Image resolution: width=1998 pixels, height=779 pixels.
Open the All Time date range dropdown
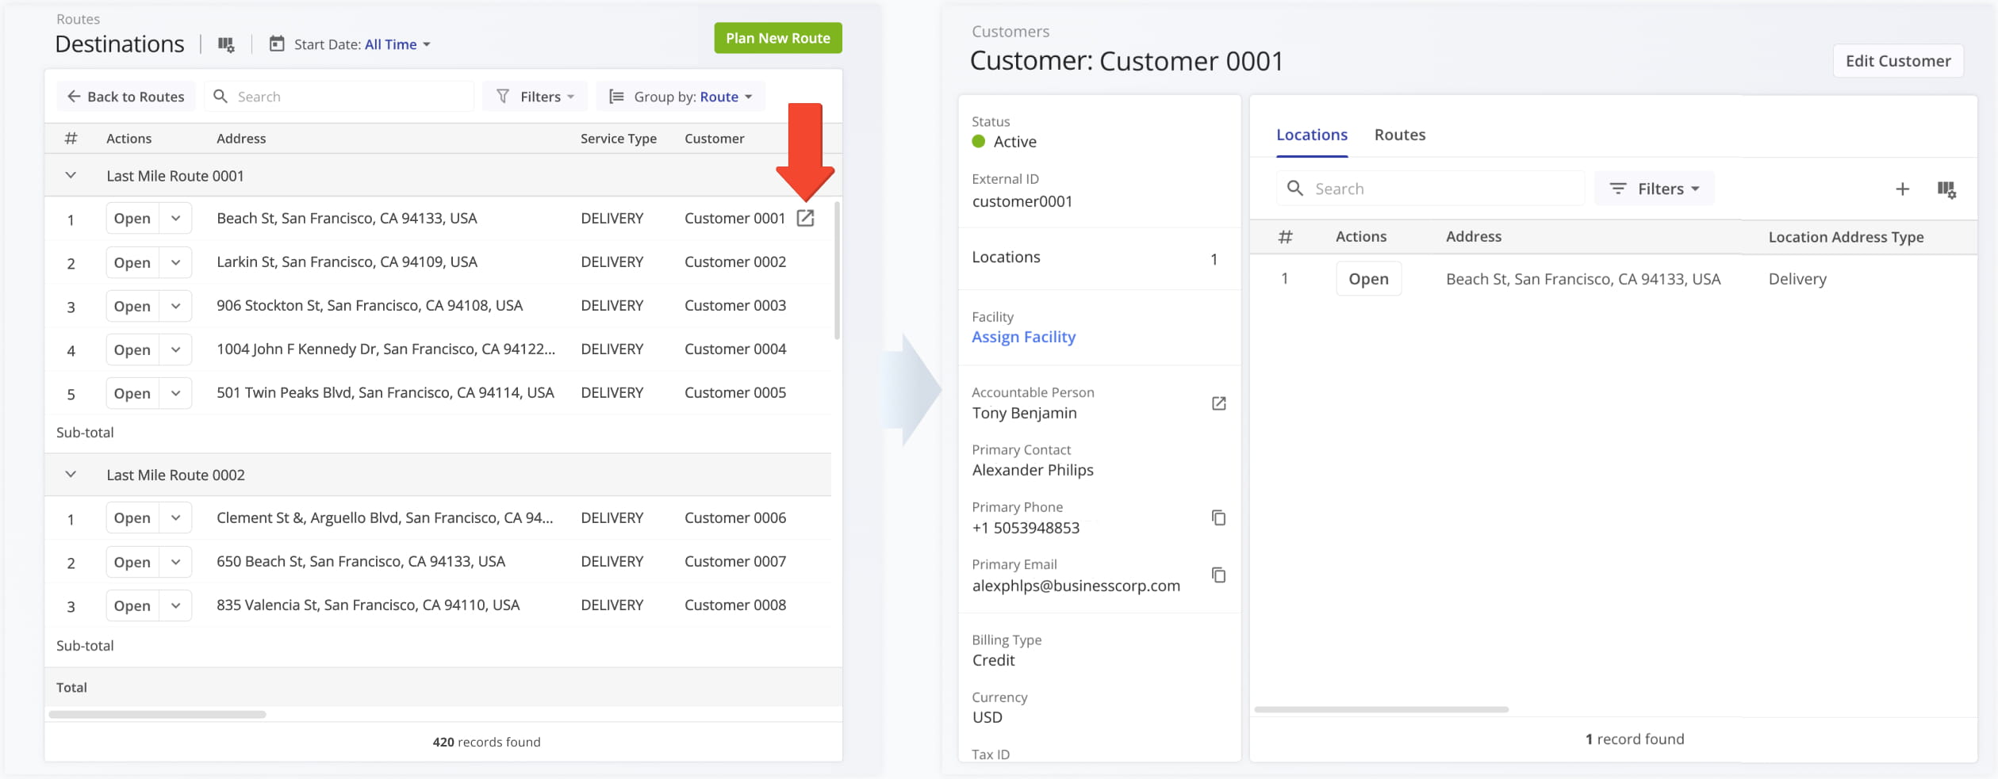tap(397, 44)
